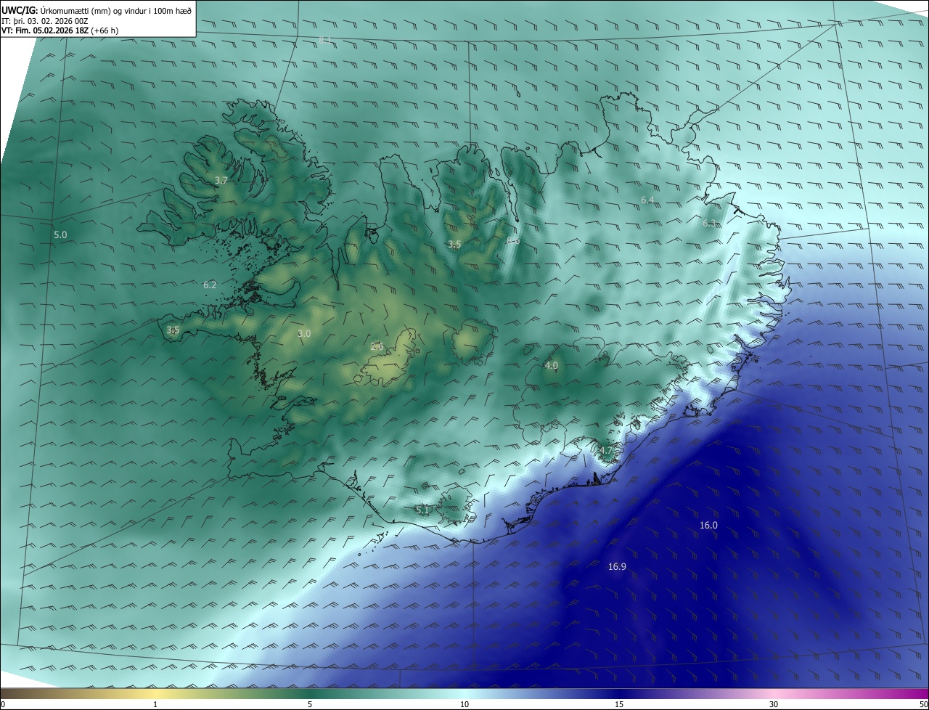Image resolution: width=929 pixels, height=710 pixels.
Task: Select the 6.4 value on the map
Action: pos(647,200)
